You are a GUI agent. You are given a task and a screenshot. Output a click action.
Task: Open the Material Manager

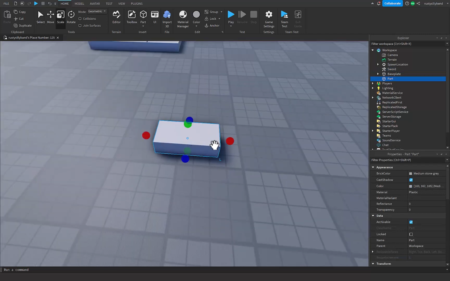[183, 18]
